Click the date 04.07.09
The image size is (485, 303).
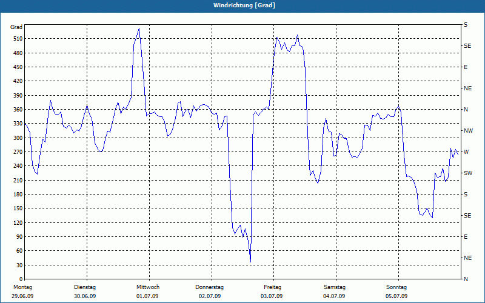click(x=334, y=296)
